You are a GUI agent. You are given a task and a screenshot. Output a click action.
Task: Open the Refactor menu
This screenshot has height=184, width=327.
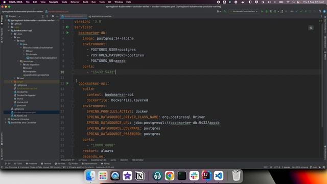coord(75,2)
